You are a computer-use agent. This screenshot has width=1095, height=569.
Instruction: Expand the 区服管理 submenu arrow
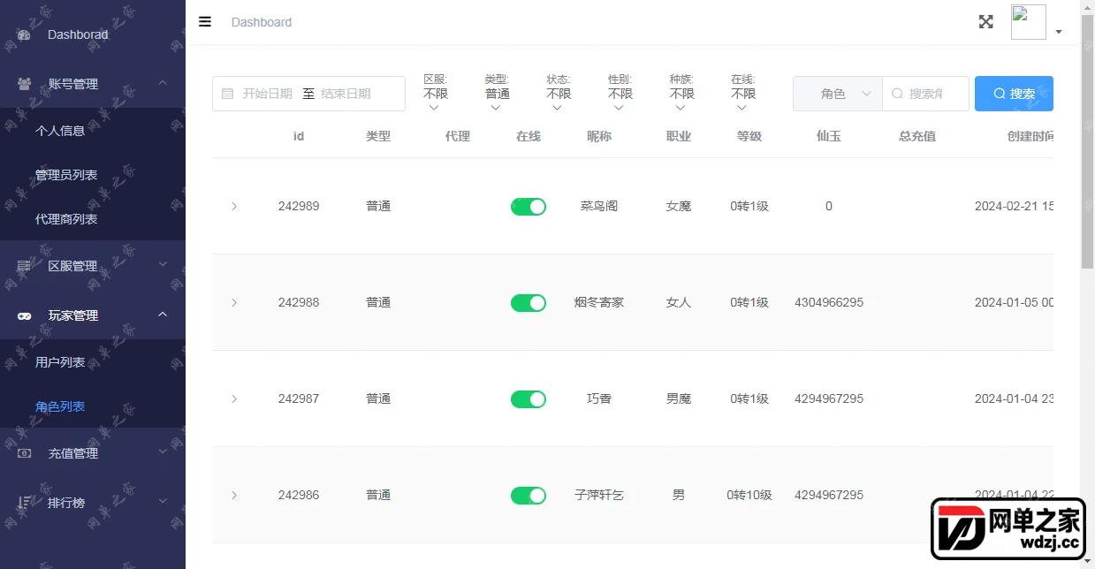163,265
